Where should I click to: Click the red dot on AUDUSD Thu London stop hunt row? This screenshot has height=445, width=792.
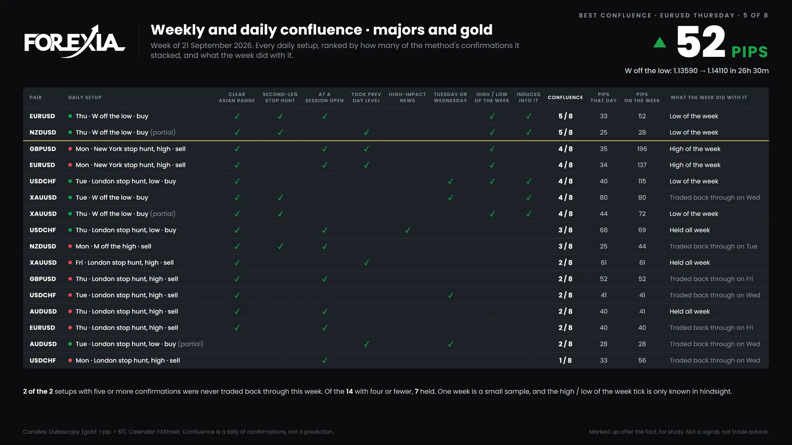(70, 311)
